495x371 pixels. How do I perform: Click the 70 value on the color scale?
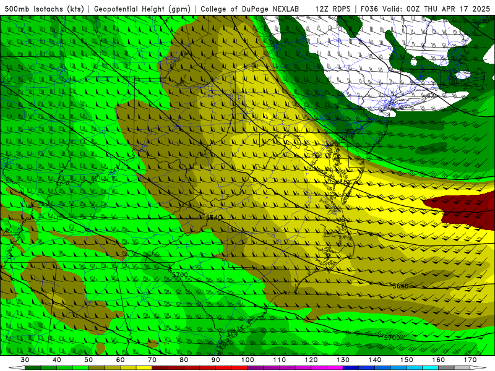pyautogui.click(x=152, y=360)
